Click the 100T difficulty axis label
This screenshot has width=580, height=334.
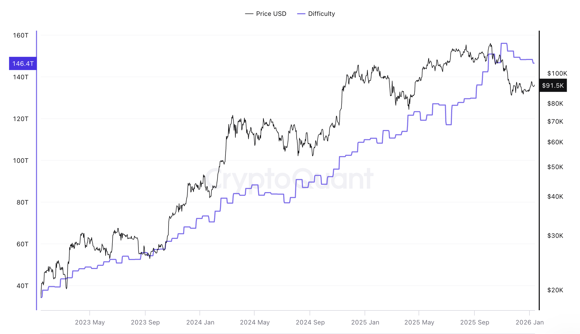click(21, 161)
